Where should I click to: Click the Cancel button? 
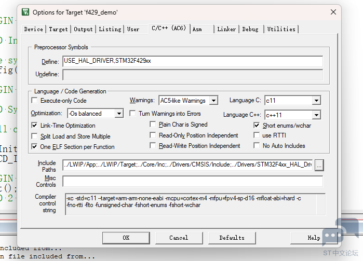click(179, 238)
